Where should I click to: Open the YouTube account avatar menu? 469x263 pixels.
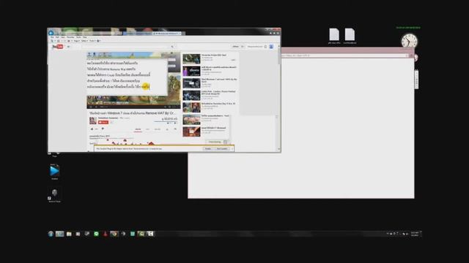click(x=271, y=47)
